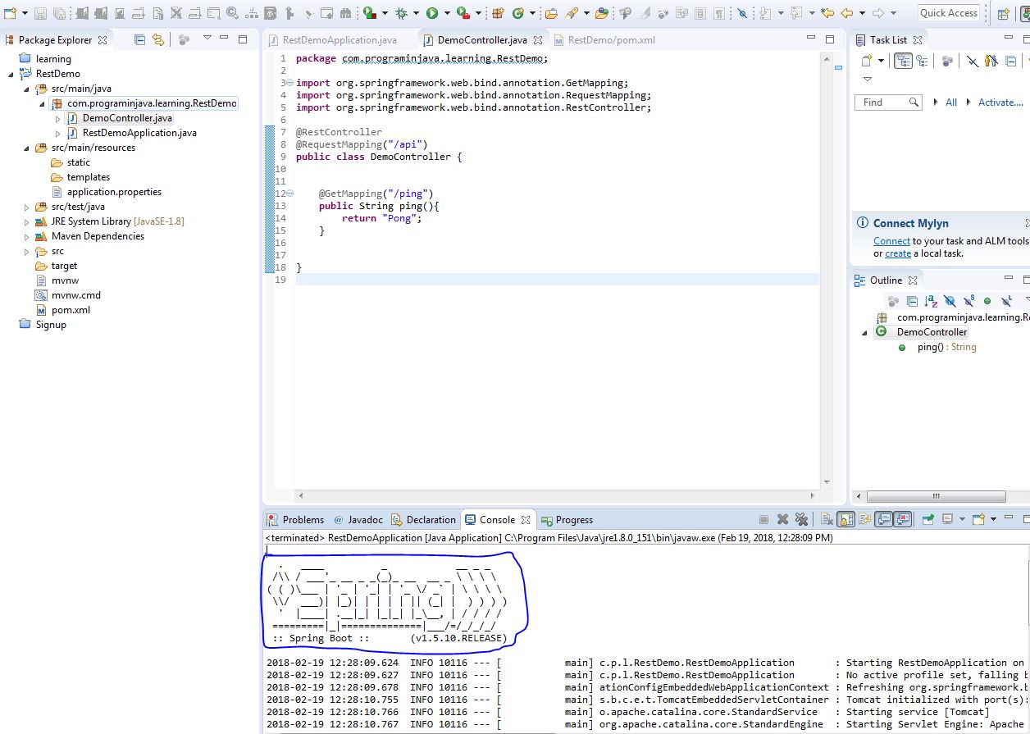Viewport: 1030px width, 734px height.
Task: Click the back navigation yellow arrow
Action: 847,13
